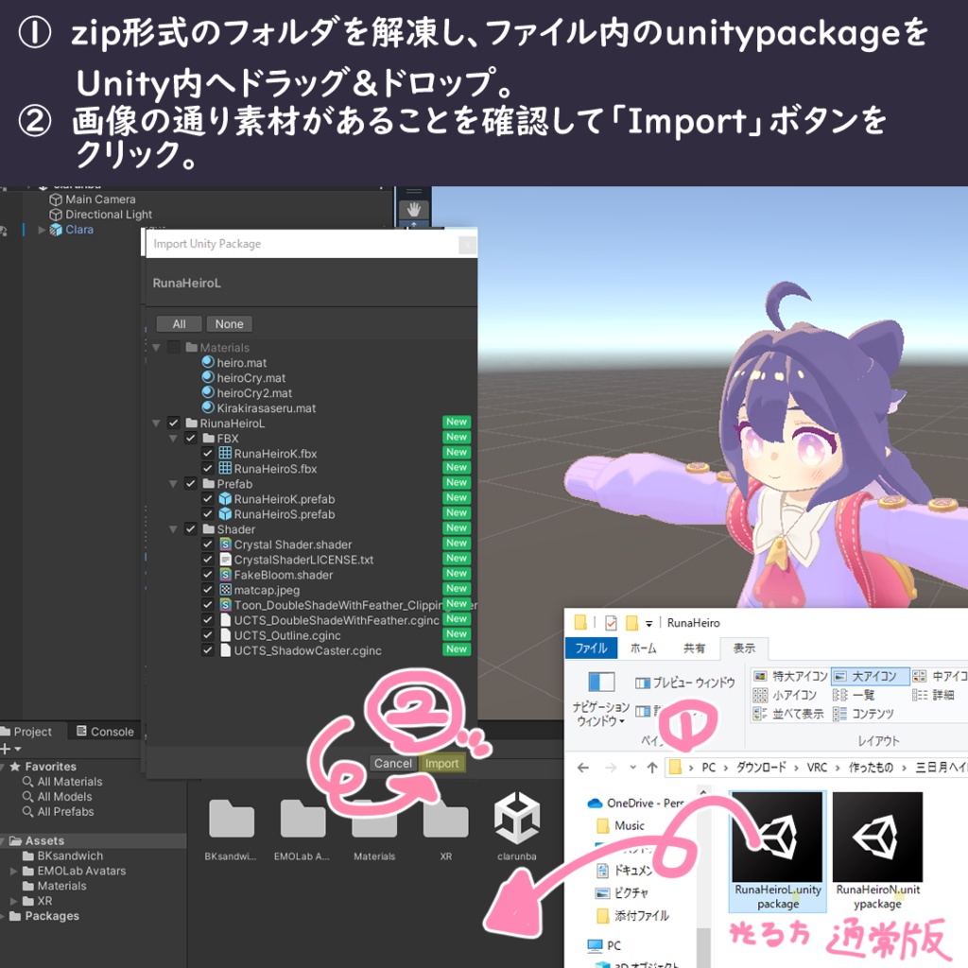Viewport: 968px width, 968px height.
Task: Select heiro.mat material icon
Action: point(208,362)
